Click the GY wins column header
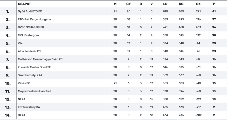The image size is (227, 120). 128,4
